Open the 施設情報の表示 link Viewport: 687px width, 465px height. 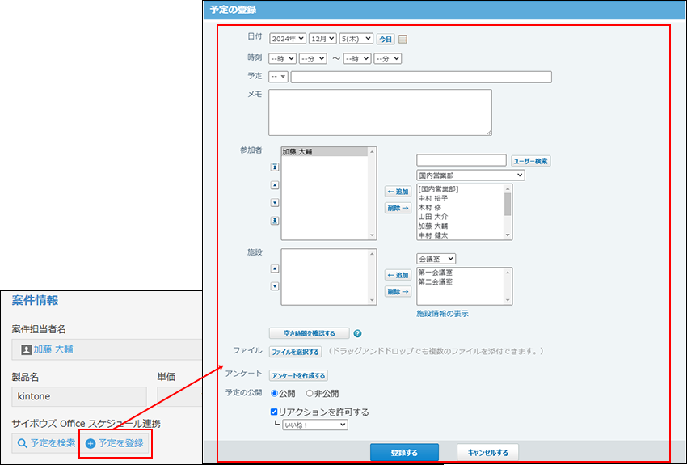442,313
